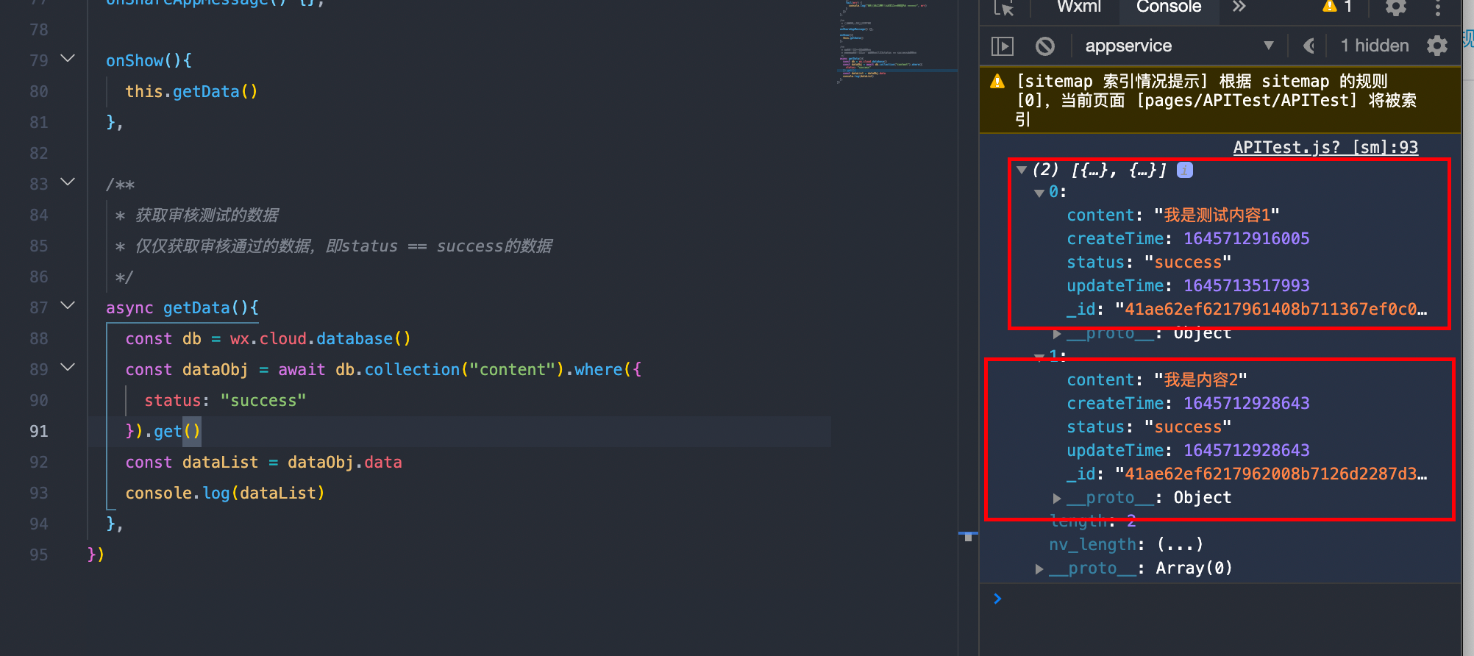Select createTime value 1645712928643
Screen dimensions: 1474x656
1246,403
